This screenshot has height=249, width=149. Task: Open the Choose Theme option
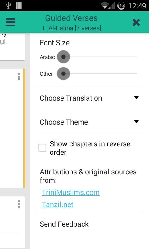(89, 122)
